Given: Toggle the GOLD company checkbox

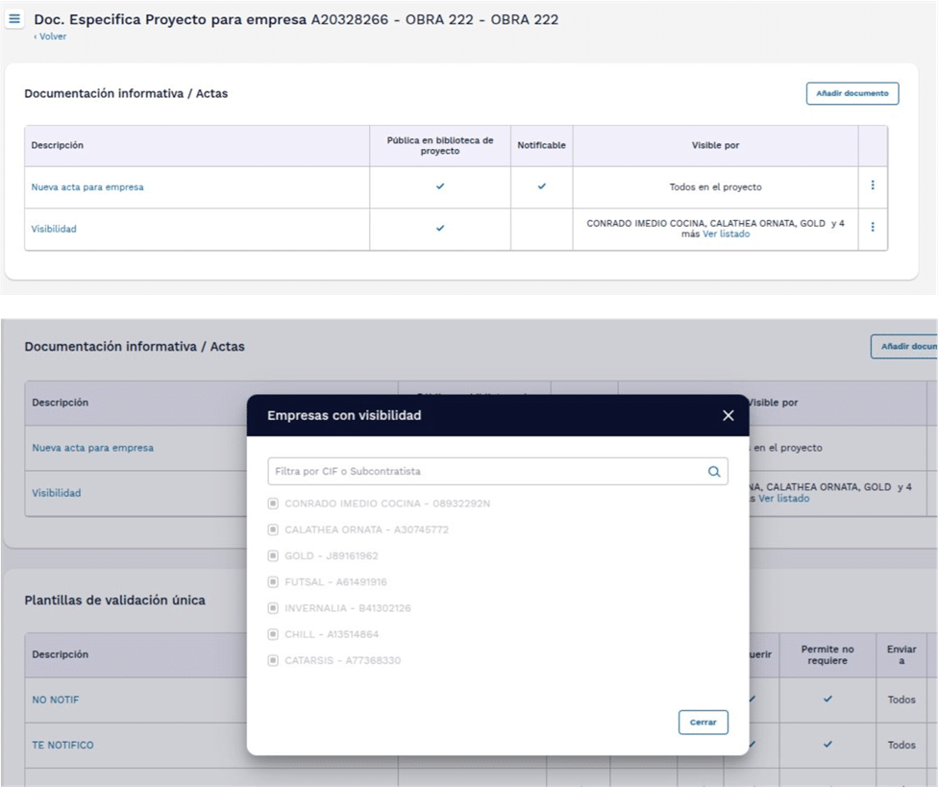Looking at the screenshot, I should click(273, 555).
